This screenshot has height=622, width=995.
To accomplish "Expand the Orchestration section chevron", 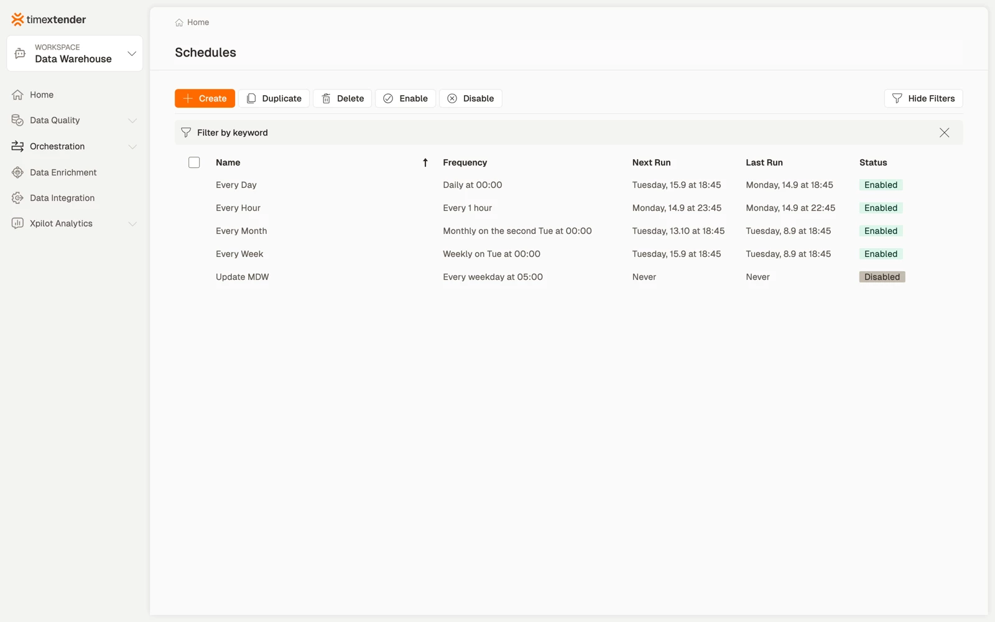I will (x=132, y=147).
